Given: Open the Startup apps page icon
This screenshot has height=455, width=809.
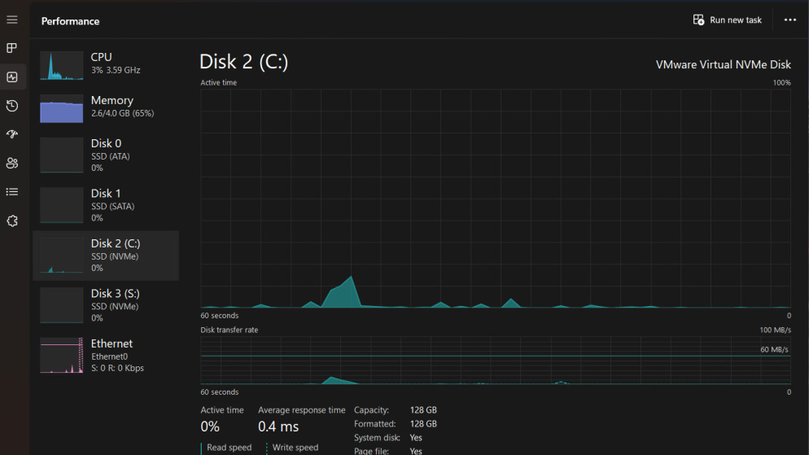Looking at the screenshot, I should pos(12,134).
